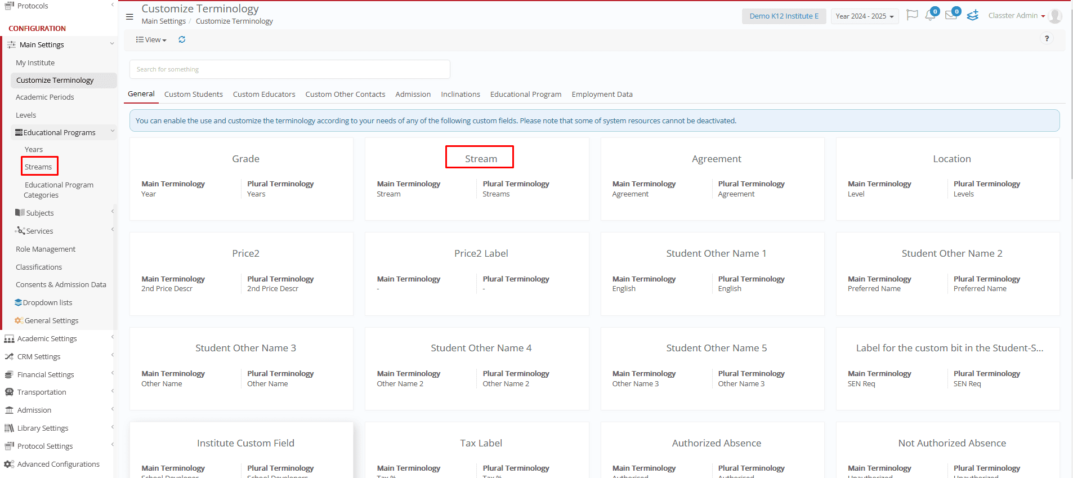Open the Year 2024 - 2025 selector
The height and width of the screenshot is (478, 1073).
865,16
